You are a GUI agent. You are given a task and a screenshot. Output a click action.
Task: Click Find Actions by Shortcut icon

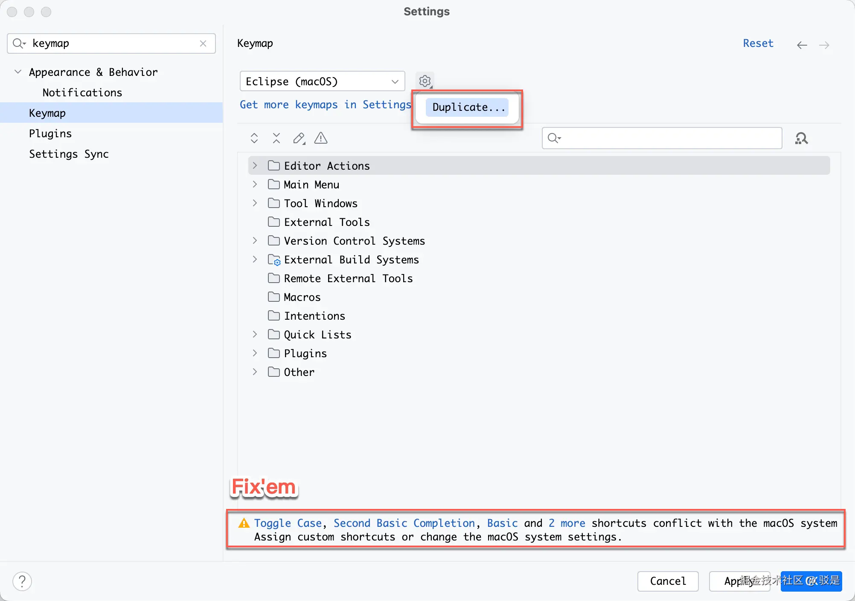coord(801,139)
